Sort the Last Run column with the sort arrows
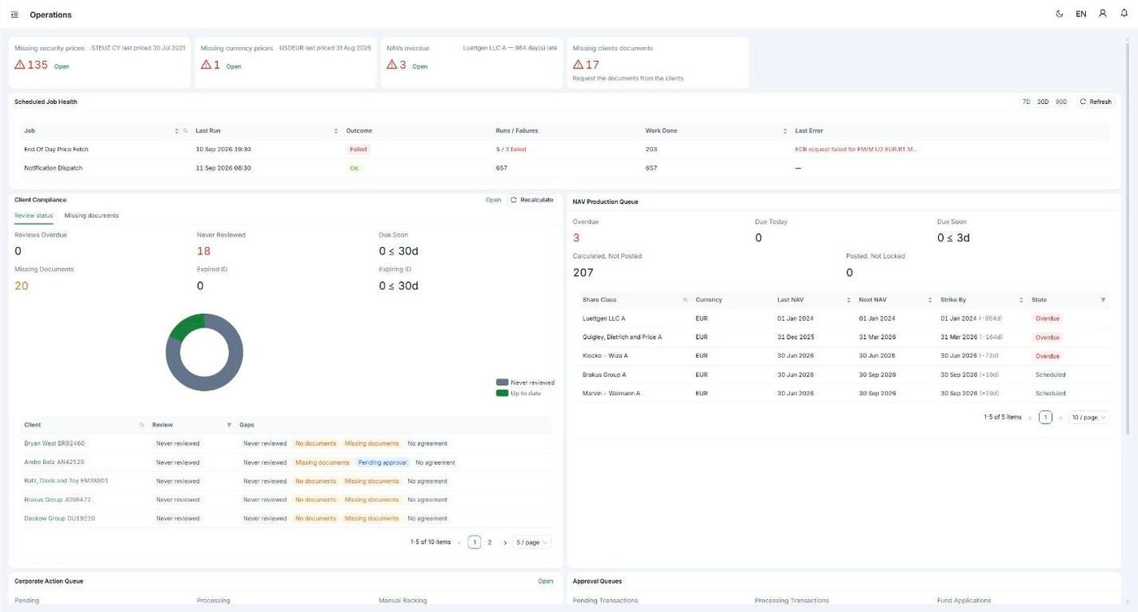 [x=336, y=131]
